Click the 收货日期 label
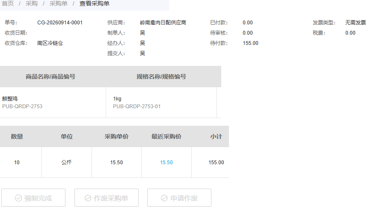Viewport: 368px width, 207px height. [x=16, y=33]
